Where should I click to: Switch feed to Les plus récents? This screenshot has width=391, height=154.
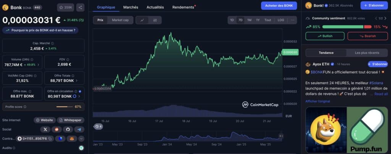point(367,53)
